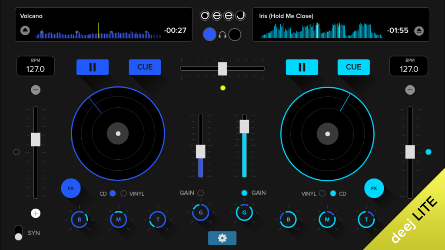
Task: Click the left deck bass (B) knob
Action: click(x=79, y=220)
